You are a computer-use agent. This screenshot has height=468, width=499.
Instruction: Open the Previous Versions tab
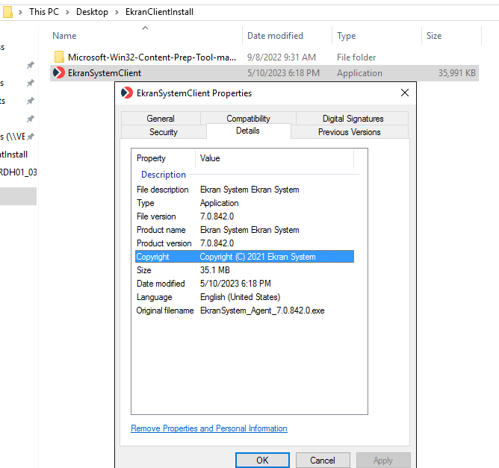[349, 132]
